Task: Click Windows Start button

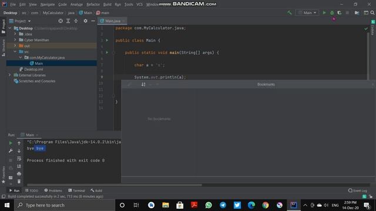Action: tap(7, 205)
